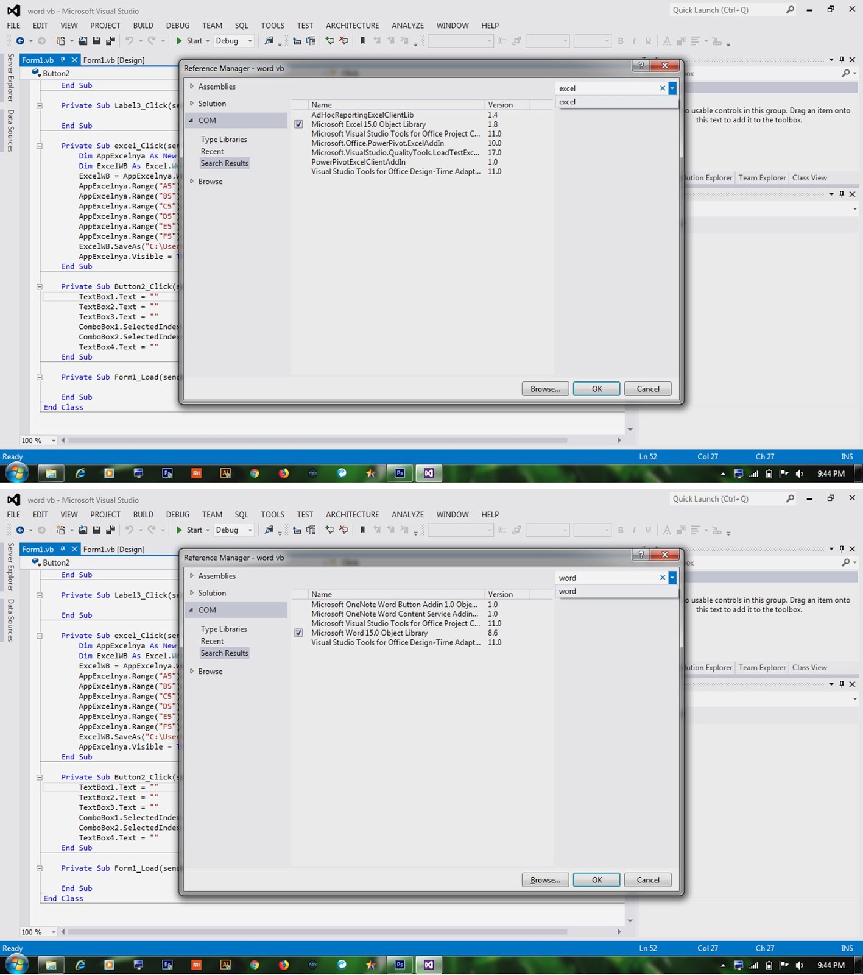Click Browse... button in the word Reference Manager
The height and width of the screenshot is (975, 863).
[545, 880]
